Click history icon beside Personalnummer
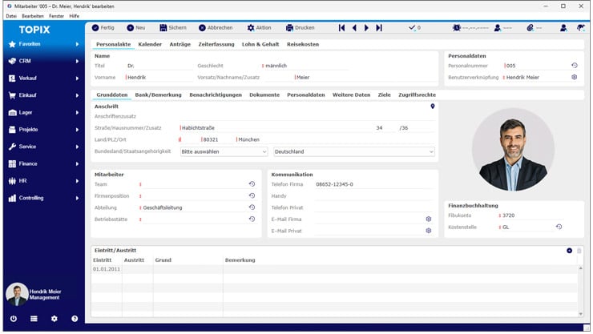Screen dimensions: 593x334 [574, 66]
